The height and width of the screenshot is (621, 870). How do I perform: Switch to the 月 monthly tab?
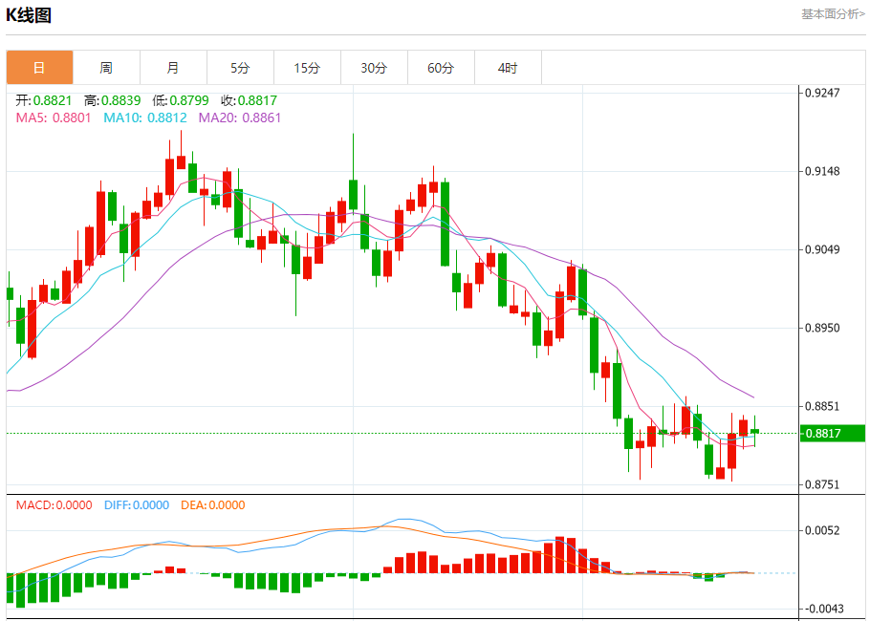coord(174,68)
